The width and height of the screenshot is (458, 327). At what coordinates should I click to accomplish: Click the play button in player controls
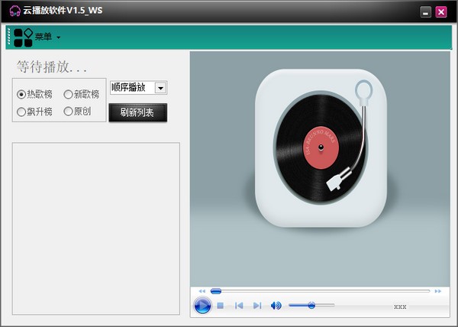(202, 306)
